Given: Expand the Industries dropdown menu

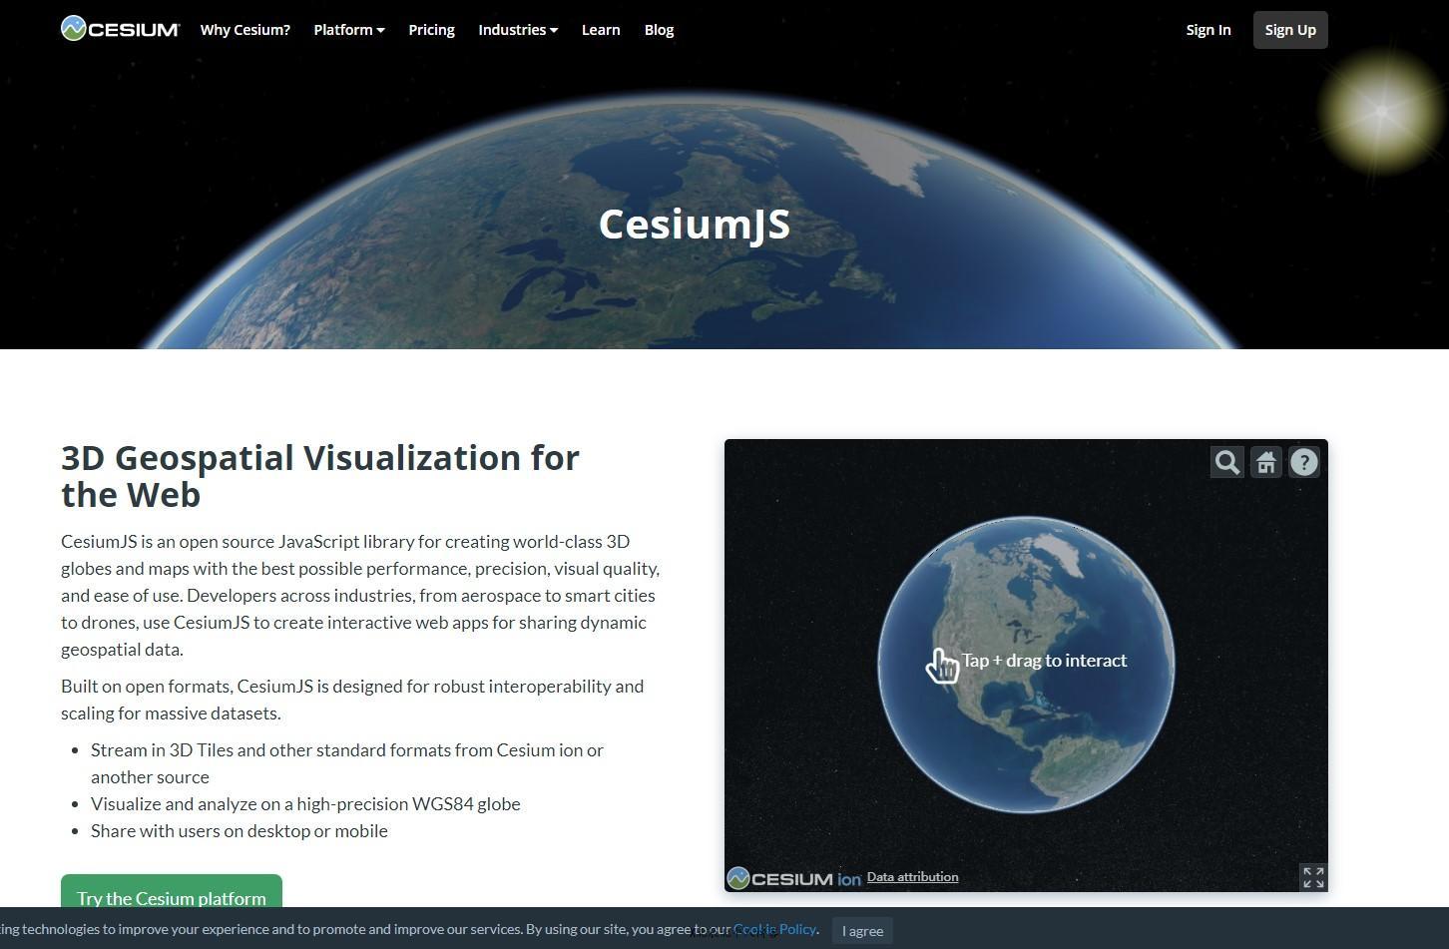Looking at the screenshot, I should coord(517,30).
